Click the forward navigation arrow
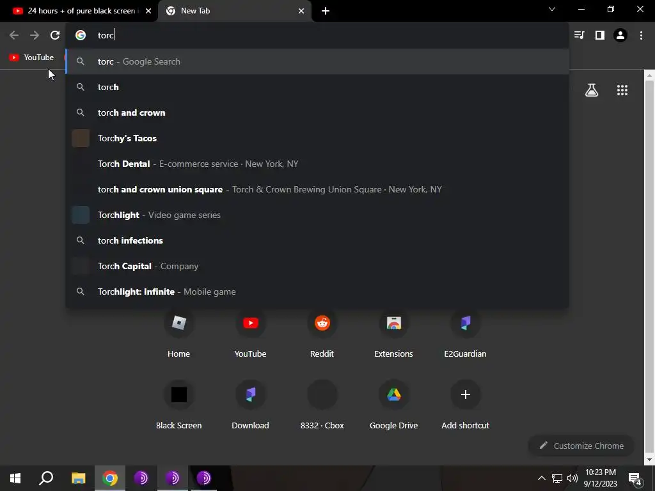Viewport: 655px width, 491px height. [35, 35]
